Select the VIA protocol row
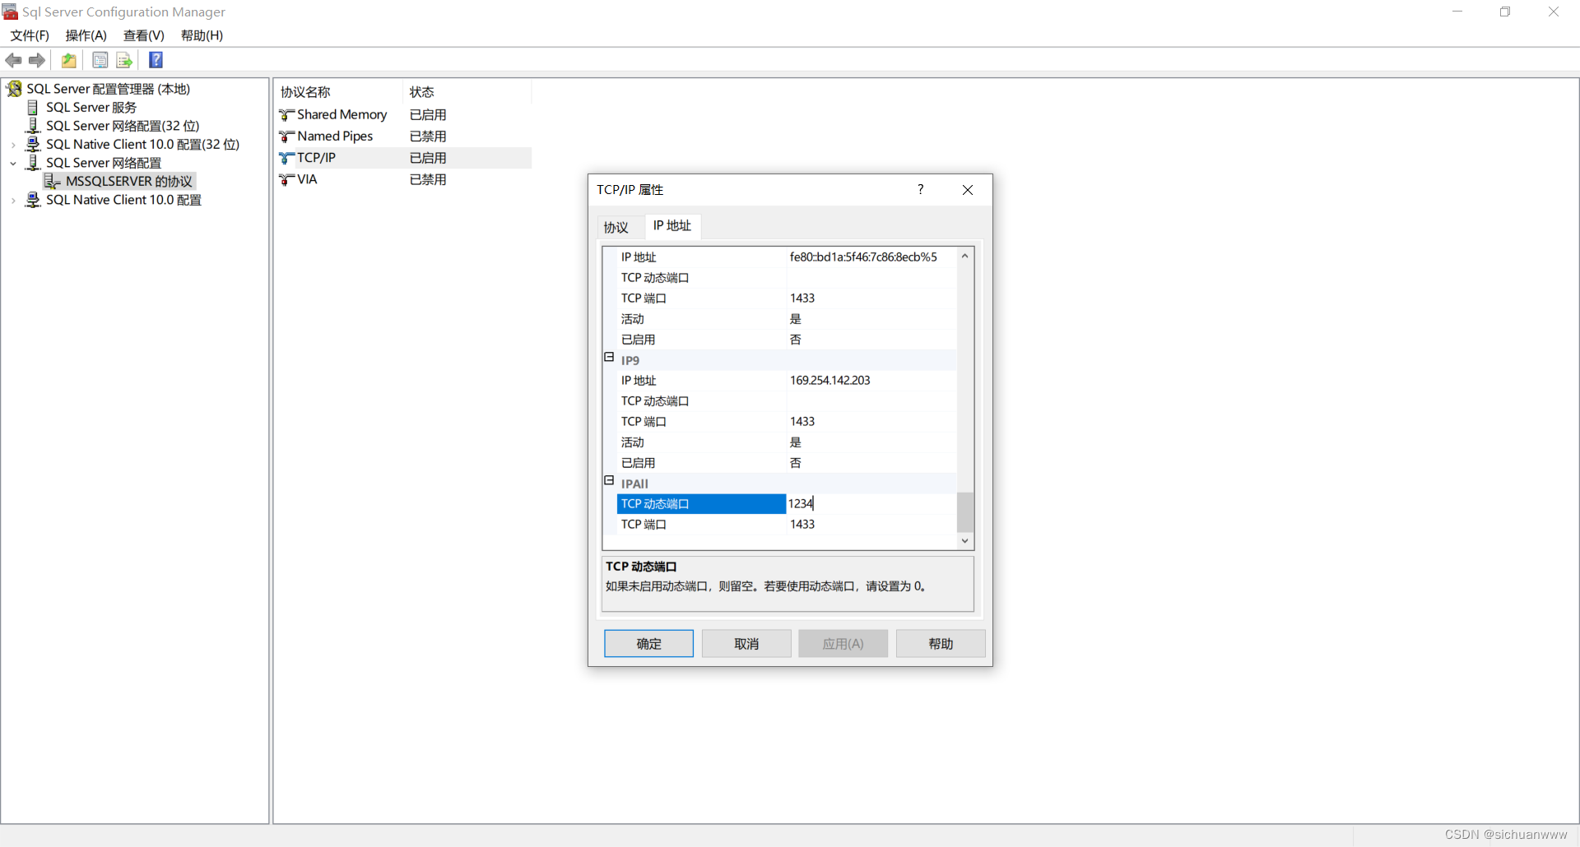 [x=403, y=179]
